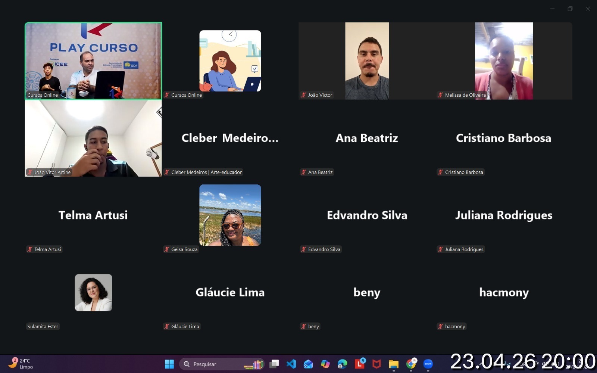
Task: Select Cursos Online's illustrated avatar tile
Action: [230, 61]
